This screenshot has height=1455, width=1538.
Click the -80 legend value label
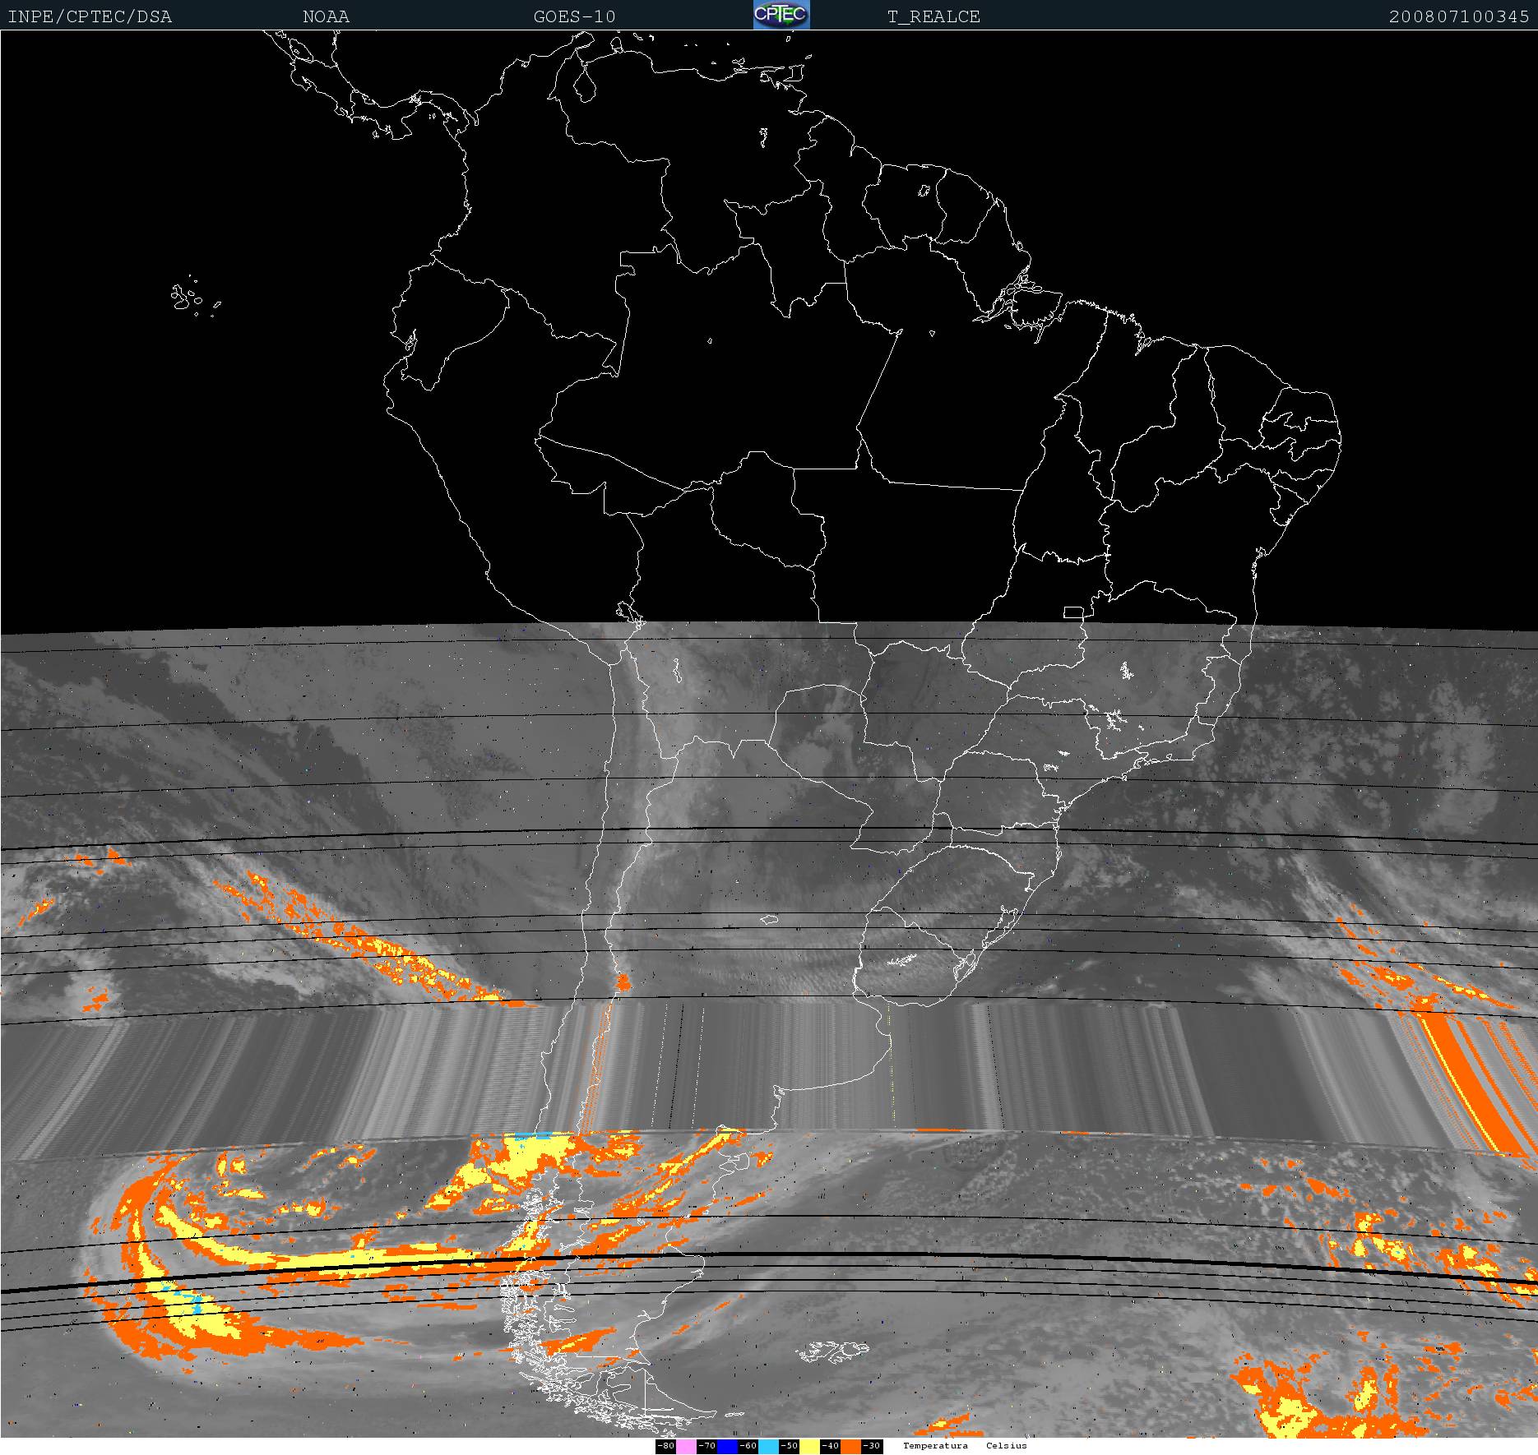(665, 1446)
